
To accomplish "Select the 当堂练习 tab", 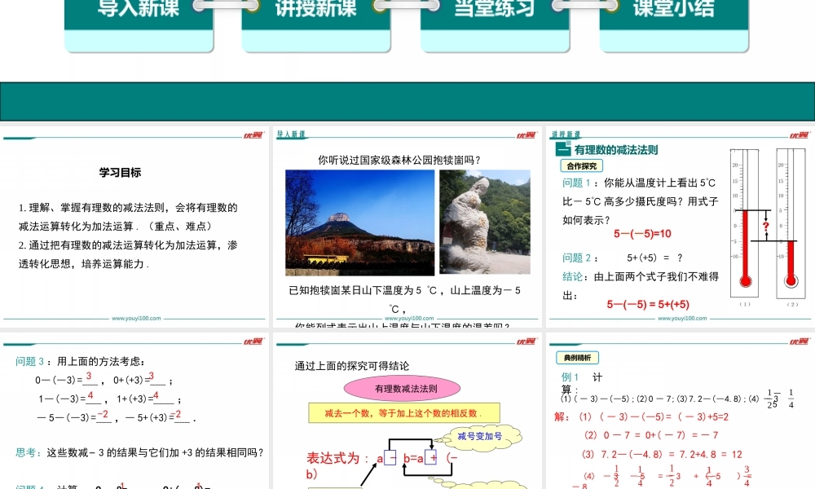I will point(494,11).
